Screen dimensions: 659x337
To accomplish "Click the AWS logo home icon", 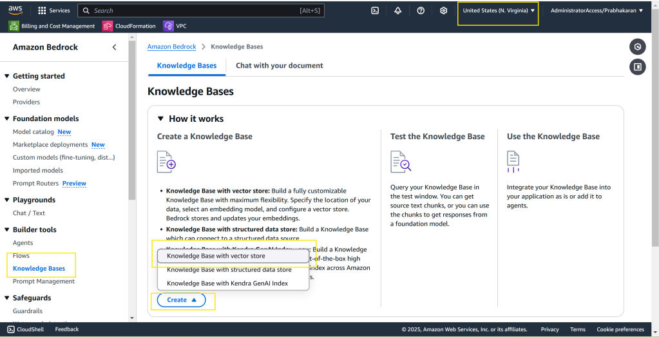I will [15, 10].
